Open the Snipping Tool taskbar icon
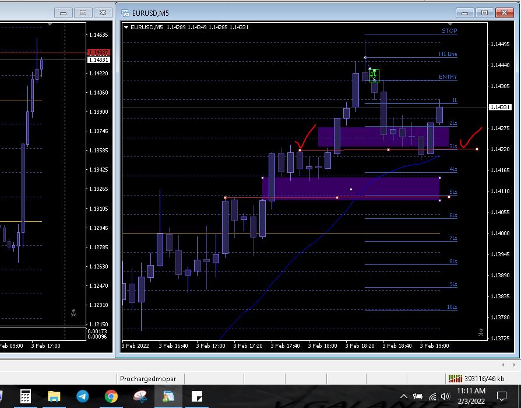The width and height of the screenshot is (521, 408). (x=140, y=396)
